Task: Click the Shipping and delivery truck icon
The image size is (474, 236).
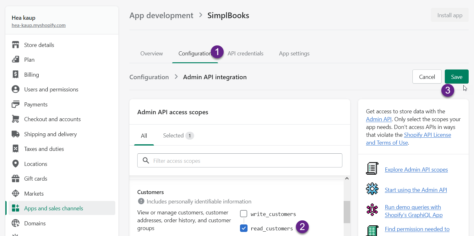Action: [x=15, y=134]
